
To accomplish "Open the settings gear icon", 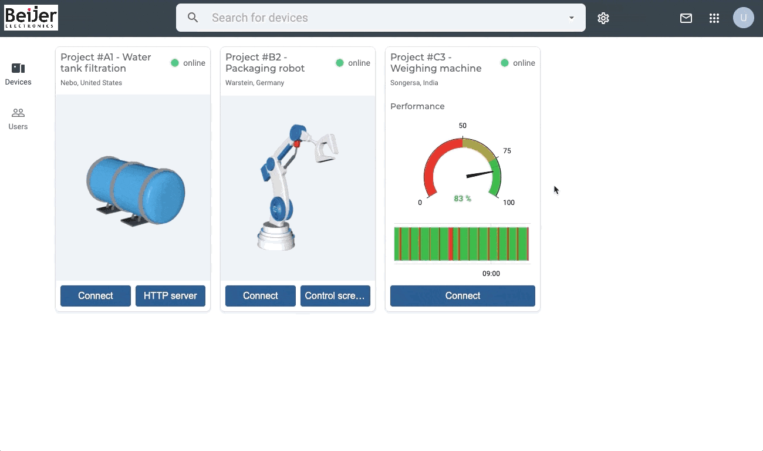I will [603, 18].
